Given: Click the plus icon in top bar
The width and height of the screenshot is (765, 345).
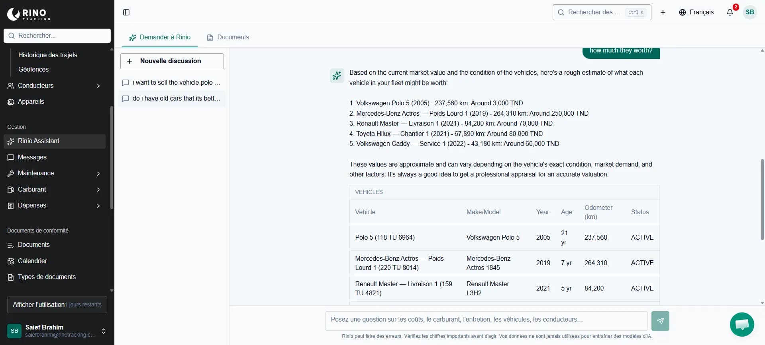Looking at the screenshot, I should [x=663, y=12].
